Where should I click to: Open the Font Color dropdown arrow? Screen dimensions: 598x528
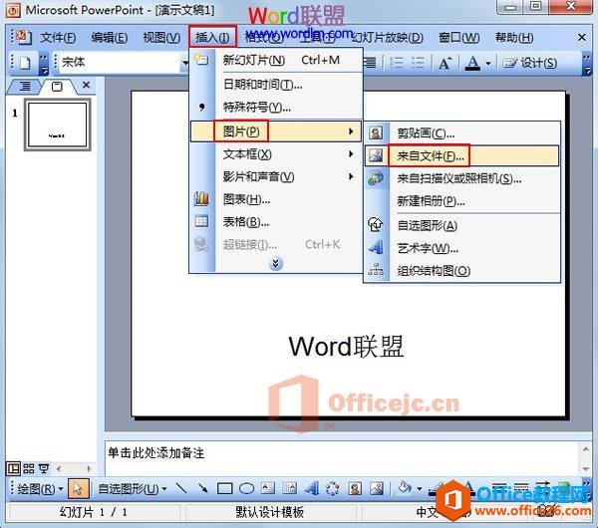[x=488, y=64]
